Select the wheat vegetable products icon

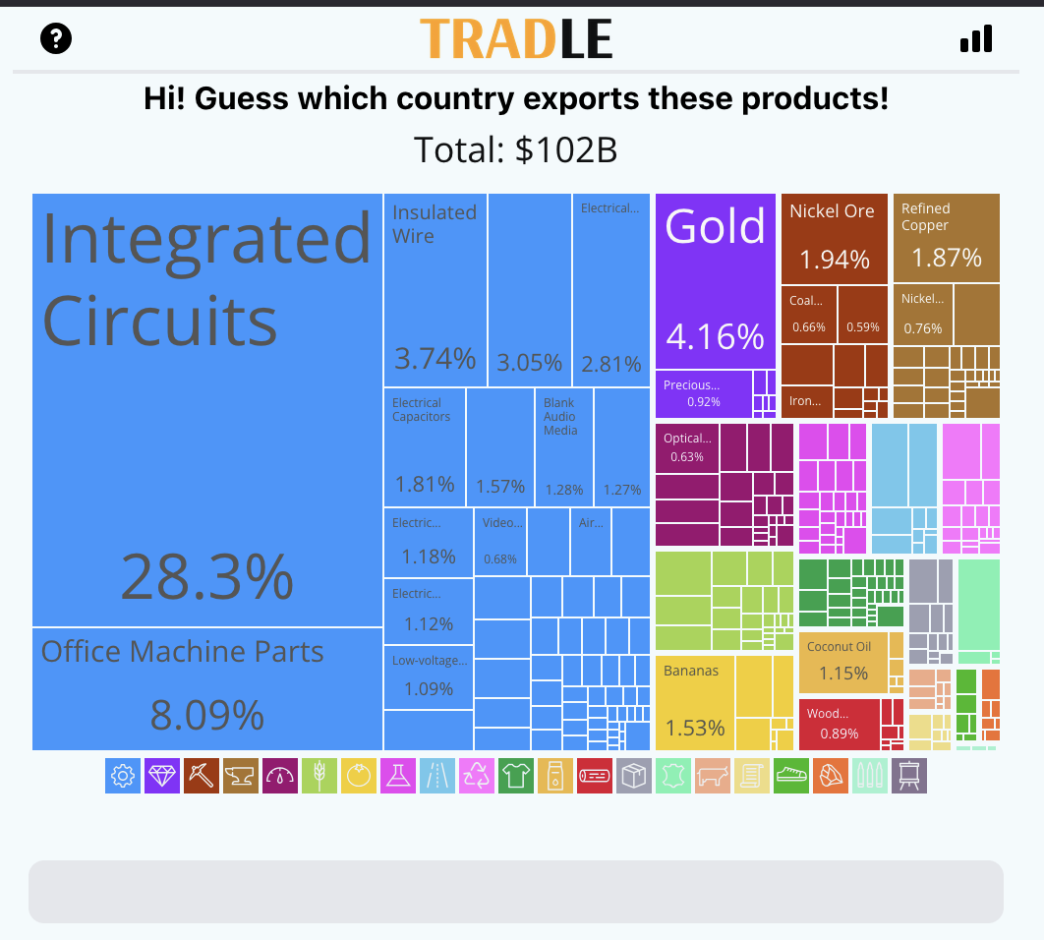pos(319,776)
